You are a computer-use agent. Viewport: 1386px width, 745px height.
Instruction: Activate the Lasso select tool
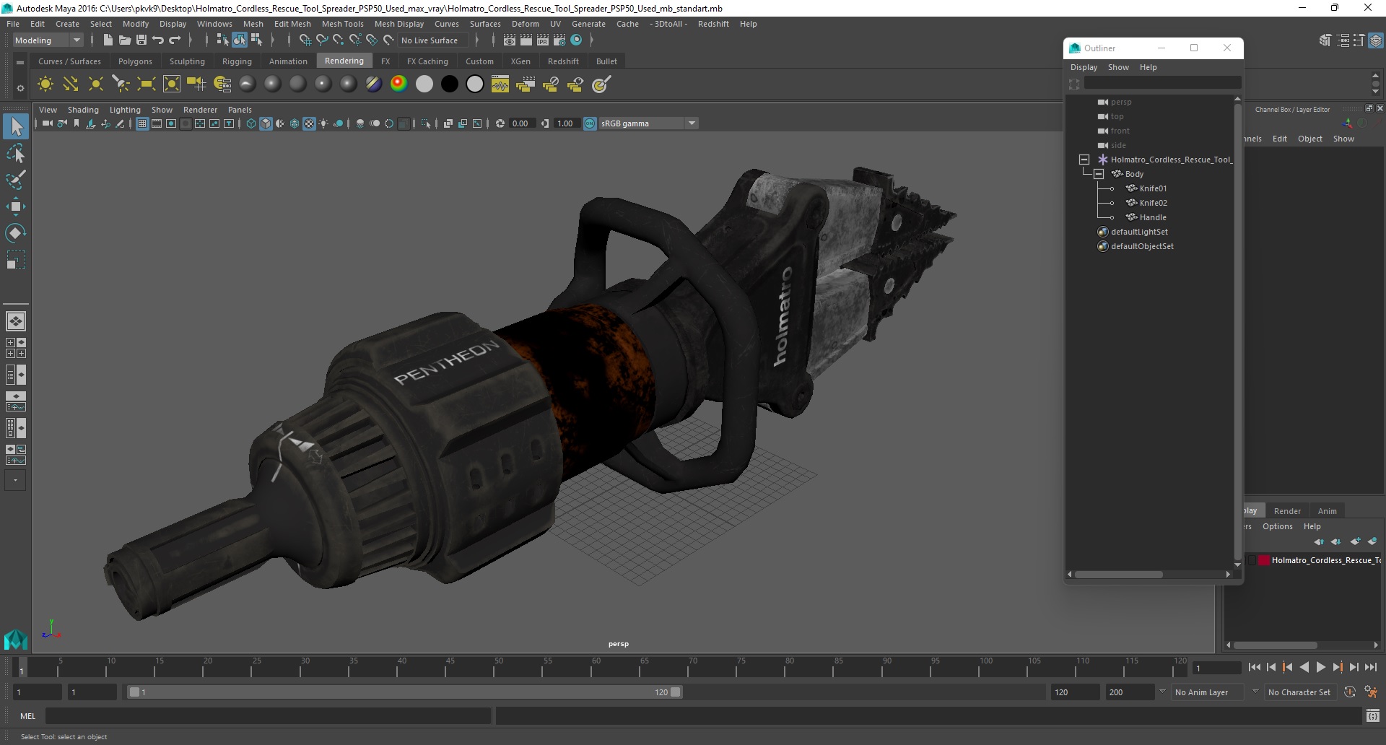tap(16, 154)
